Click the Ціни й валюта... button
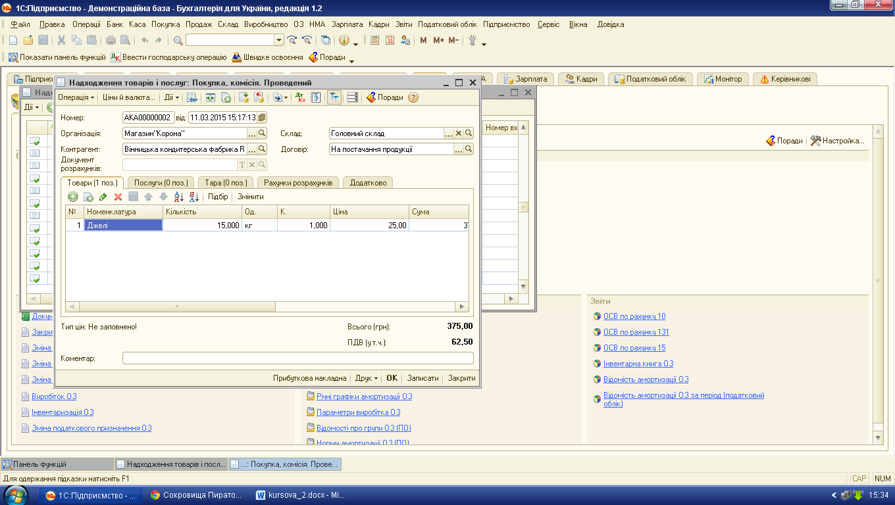The height and width of the screenshot is (505, 895). pos(129,97)
